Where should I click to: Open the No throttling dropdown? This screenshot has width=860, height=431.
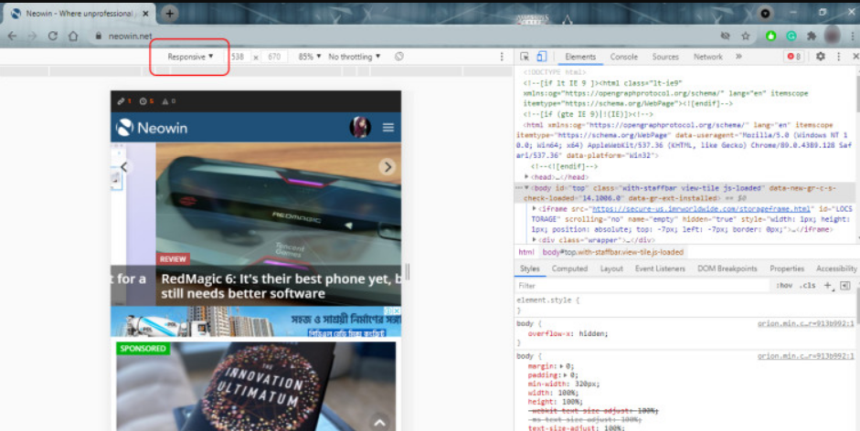pos(355,57)
